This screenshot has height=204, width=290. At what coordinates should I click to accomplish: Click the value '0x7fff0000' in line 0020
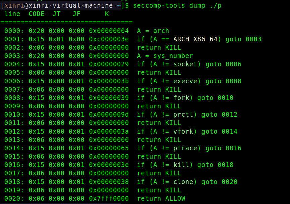tap(109, 198)
